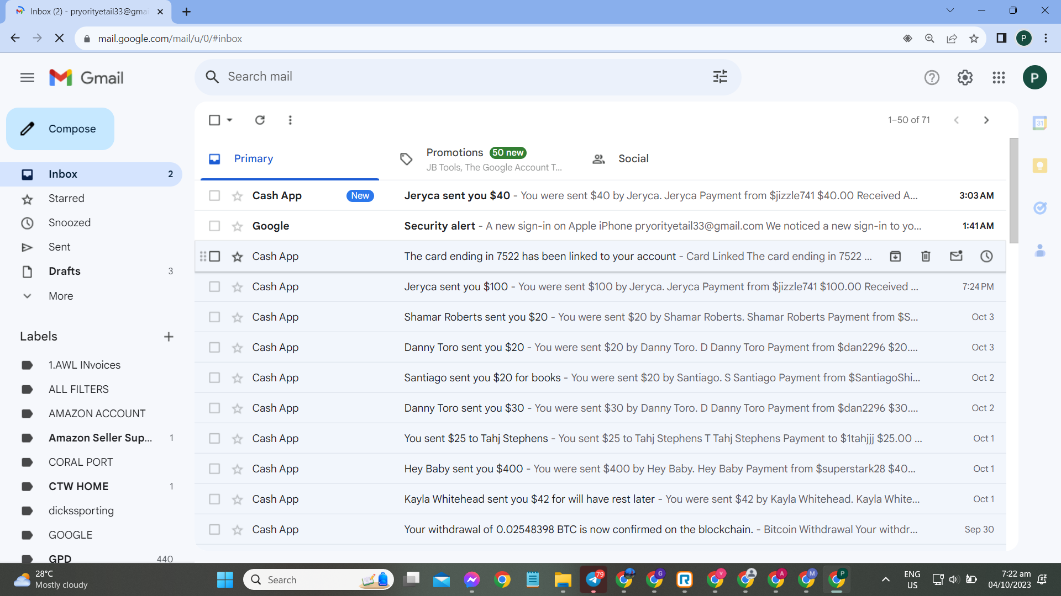Click the Windows taskbar Search box
1061x596 pixels.
point(318,579)
